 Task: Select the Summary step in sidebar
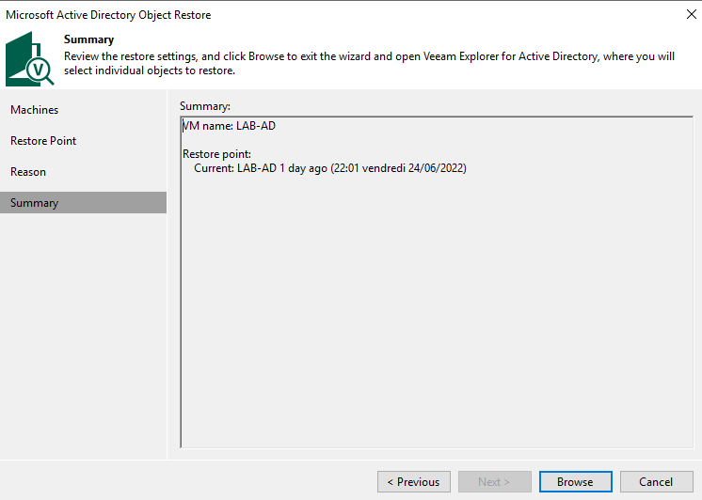[x=83, y=203]
